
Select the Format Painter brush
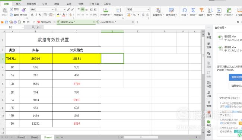(23, 10)
